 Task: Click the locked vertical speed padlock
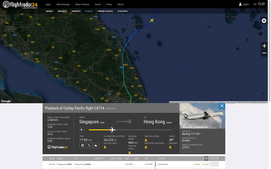tap(146, 140)
